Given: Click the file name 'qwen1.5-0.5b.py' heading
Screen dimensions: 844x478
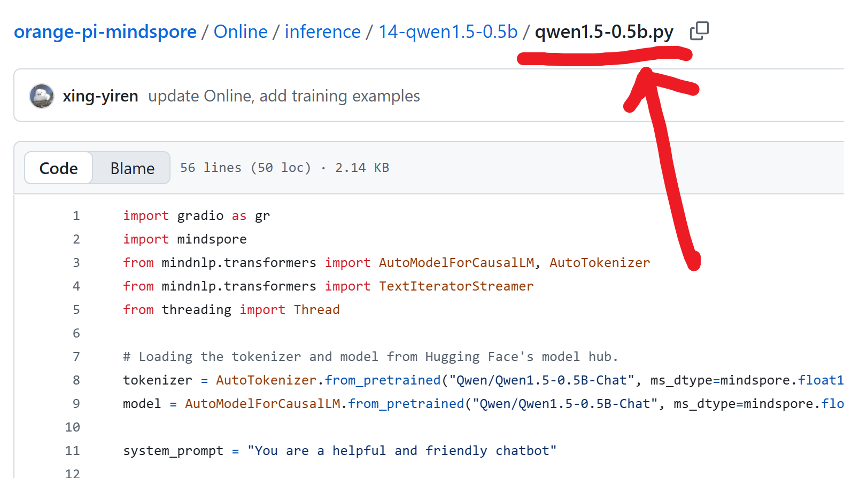Looking at the screenshot, I should pos(604,32).
